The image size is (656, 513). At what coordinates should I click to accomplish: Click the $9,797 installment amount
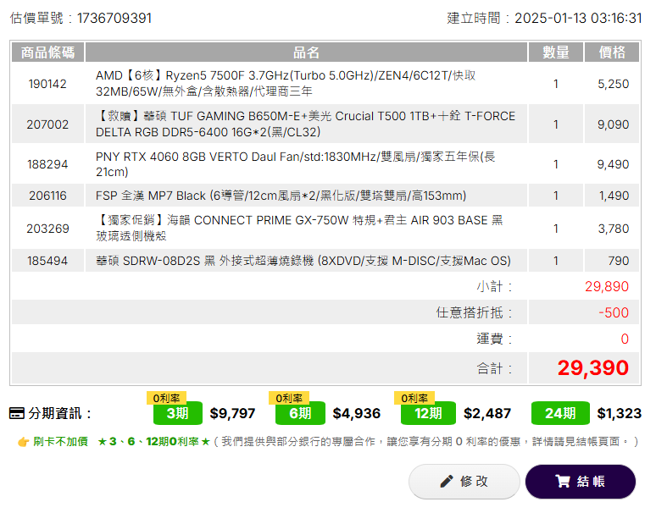coord(232,414)
